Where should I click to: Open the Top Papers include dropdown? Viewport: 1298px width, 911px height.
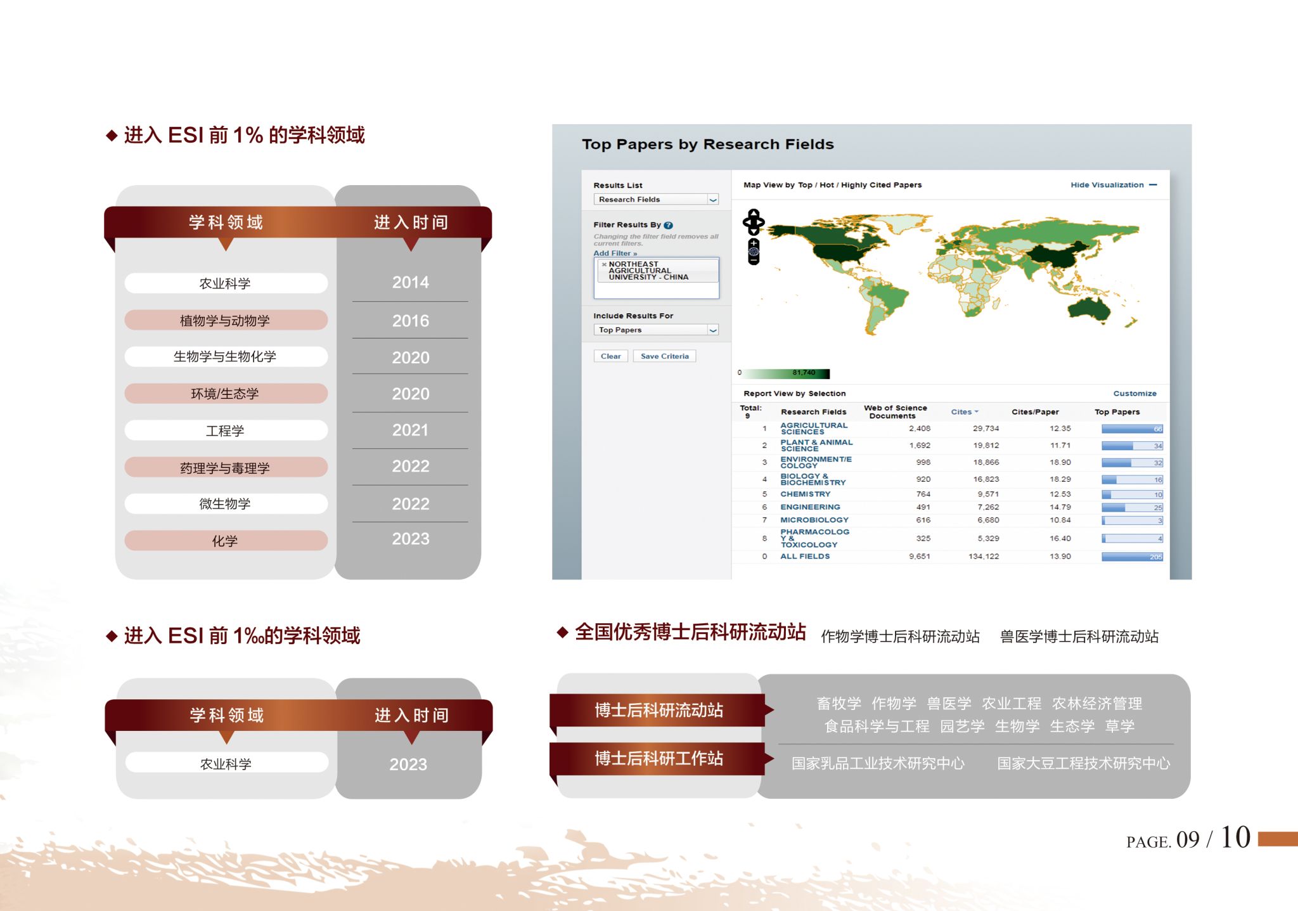713,330
